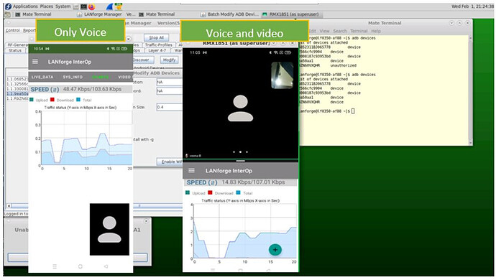Open the Terminal menu in Mate Terminal
Viewport: 496px width, 280px height.
coord(359,31)
